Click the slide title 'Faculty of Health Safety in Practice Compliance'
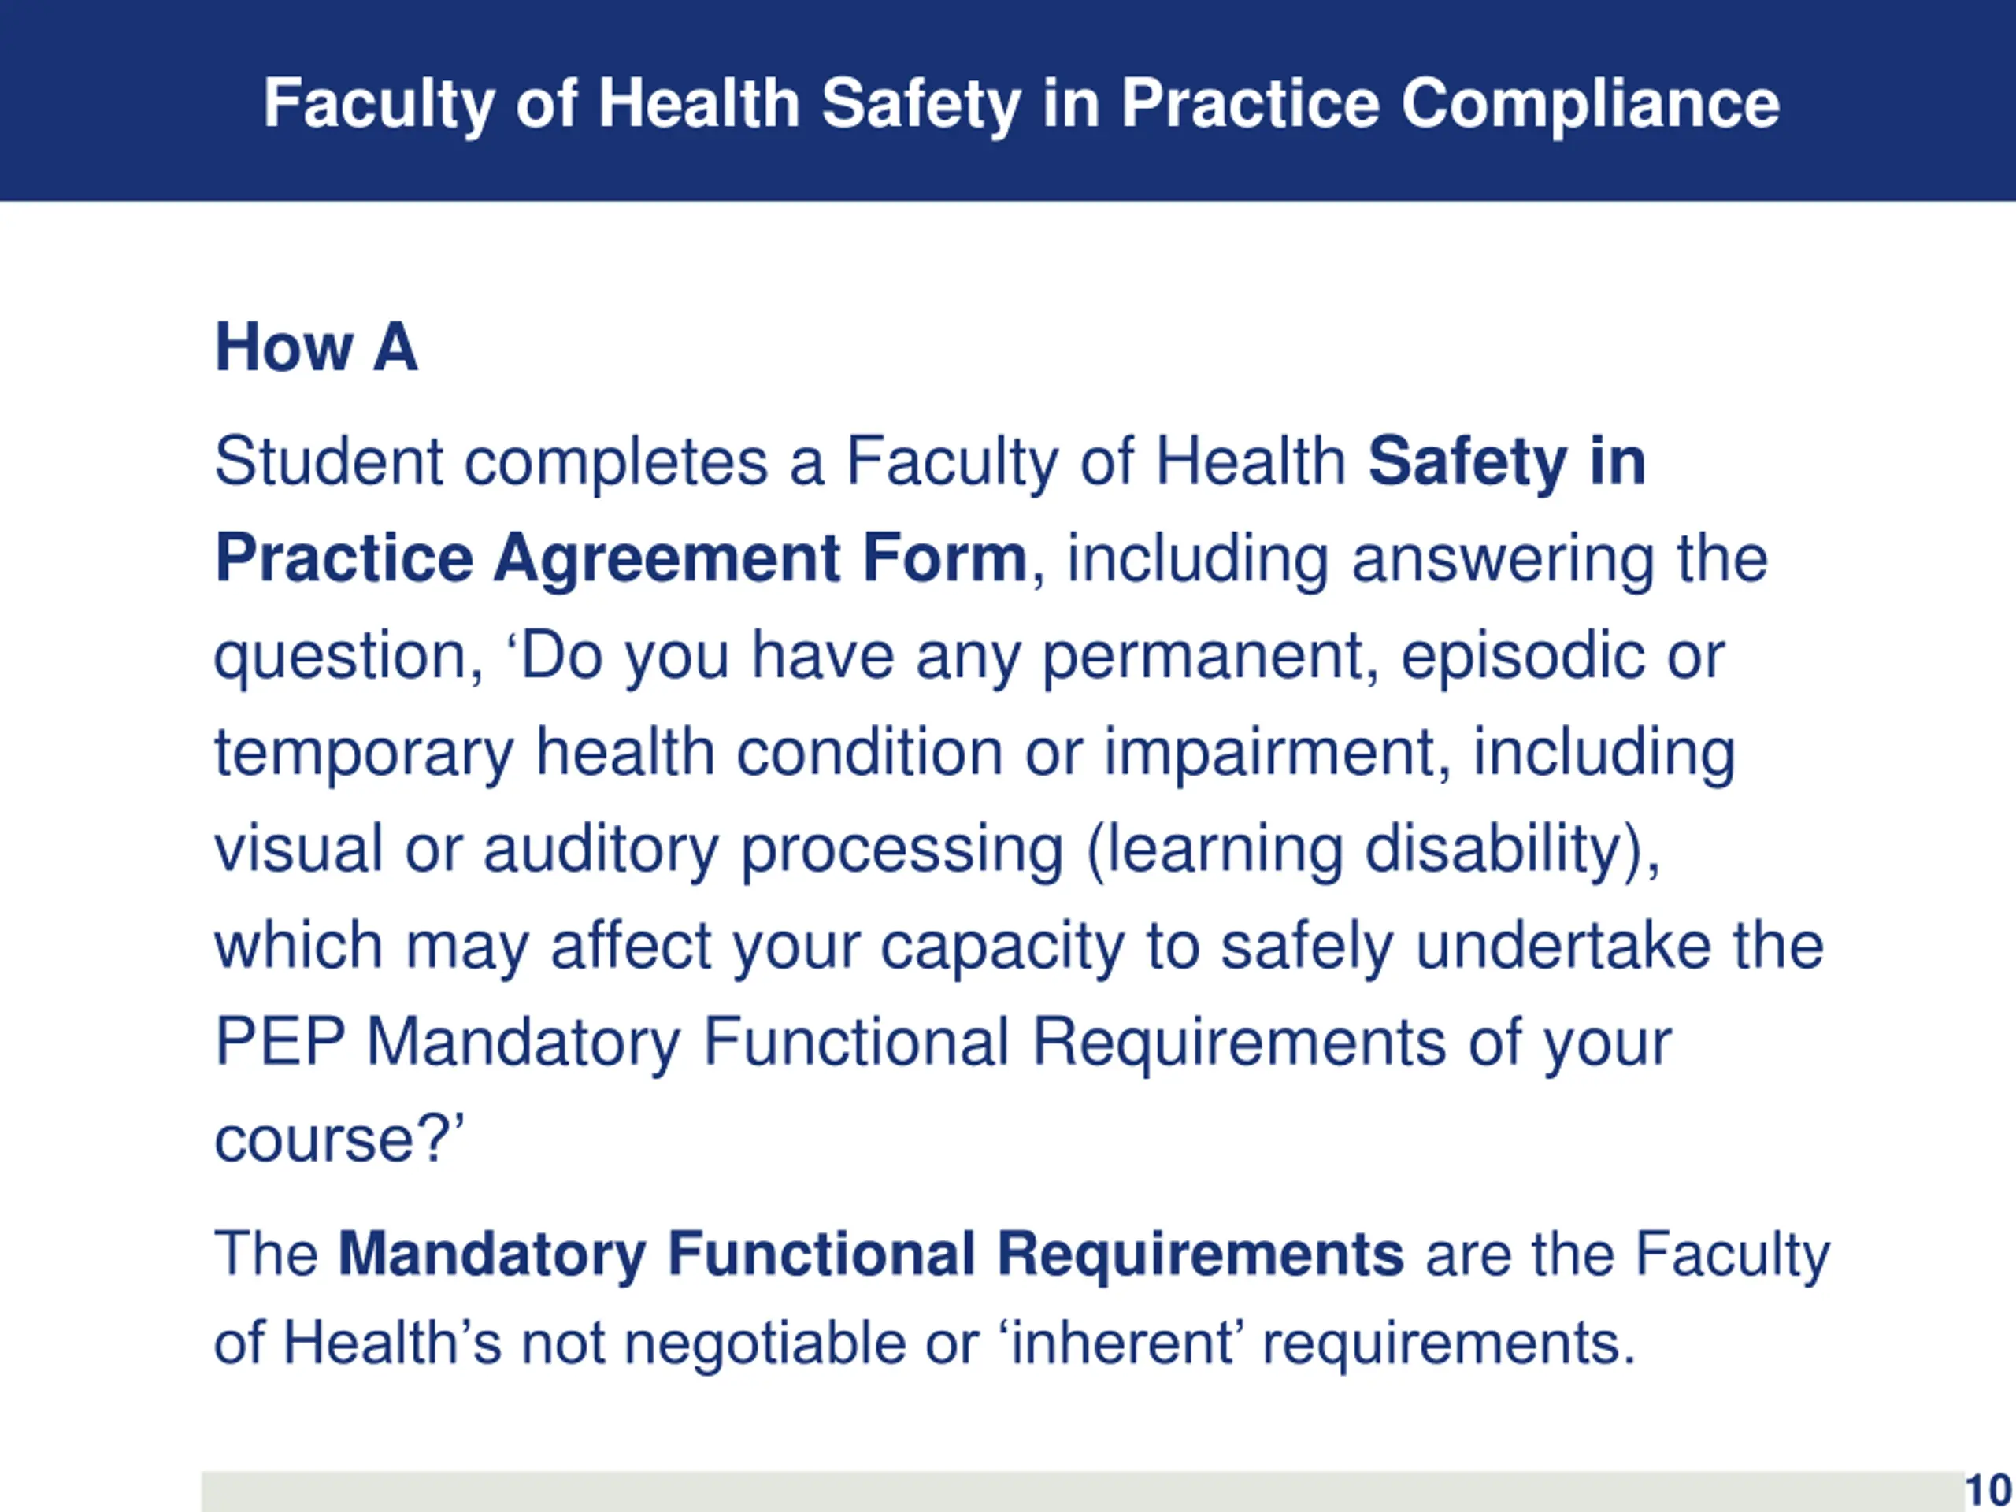 point(1021,103)
